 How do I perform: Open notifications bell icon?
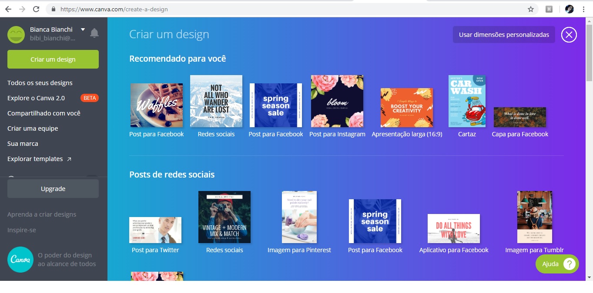pyautogui.click(x=94, y=33)
